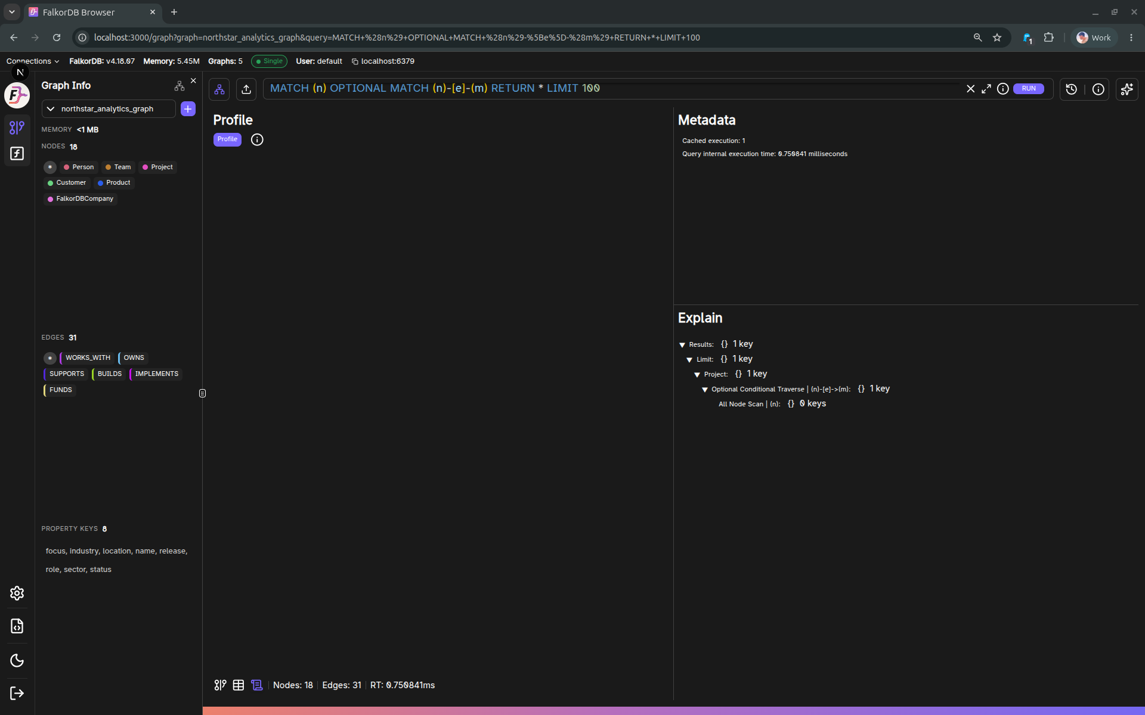
Task: Open the function/UDF icon in left sidebar
Action: [17, 154]
